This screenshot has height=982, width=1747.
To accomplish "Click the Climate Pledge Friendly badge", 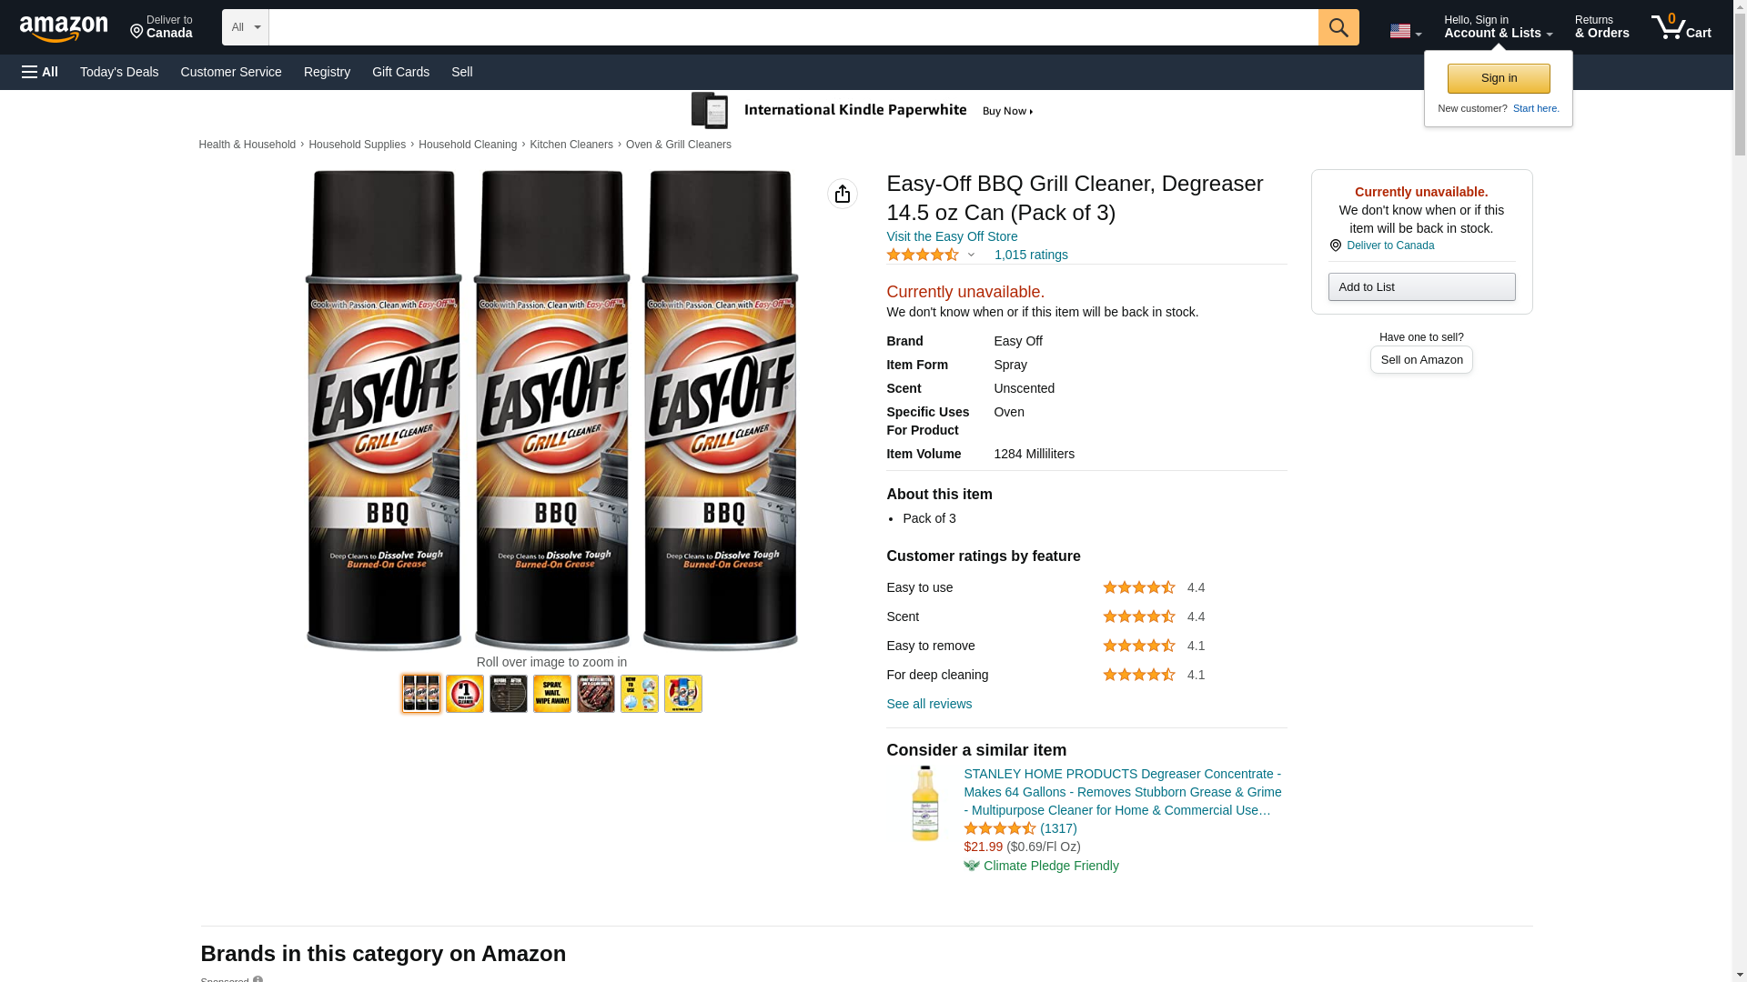I will 1041,866.
